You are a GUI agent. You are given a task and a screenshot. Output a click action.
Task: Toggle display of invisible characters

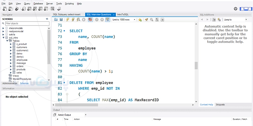click(157, 20)
